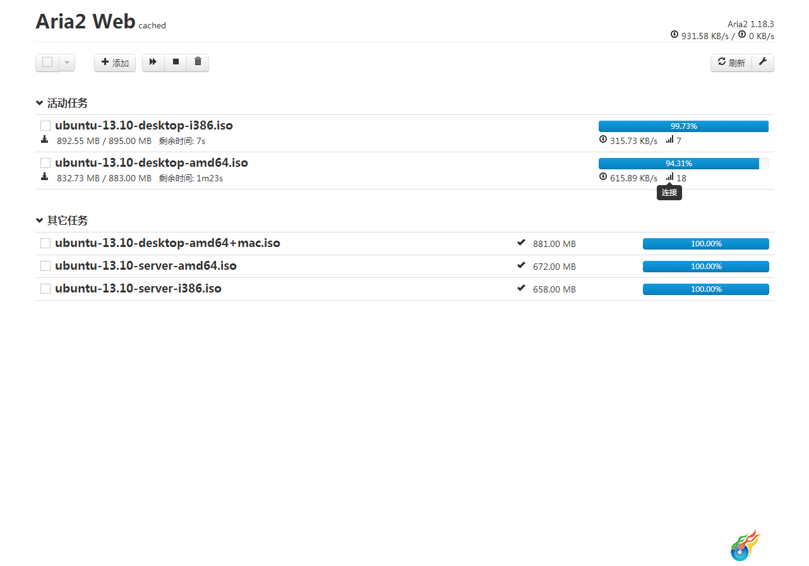Click the 剩余时间: 1m23s text
The height and width of the screenshot is (566, 809).
(x=191, y=178)
